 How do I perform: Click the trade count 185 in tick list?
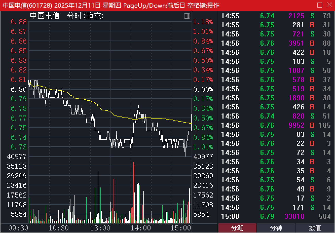coord(325,125)
